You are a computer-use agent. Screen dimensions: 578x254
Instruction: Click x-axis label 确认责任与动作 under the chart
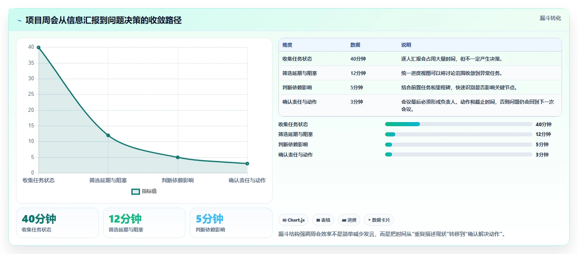[x=247, y=180]
